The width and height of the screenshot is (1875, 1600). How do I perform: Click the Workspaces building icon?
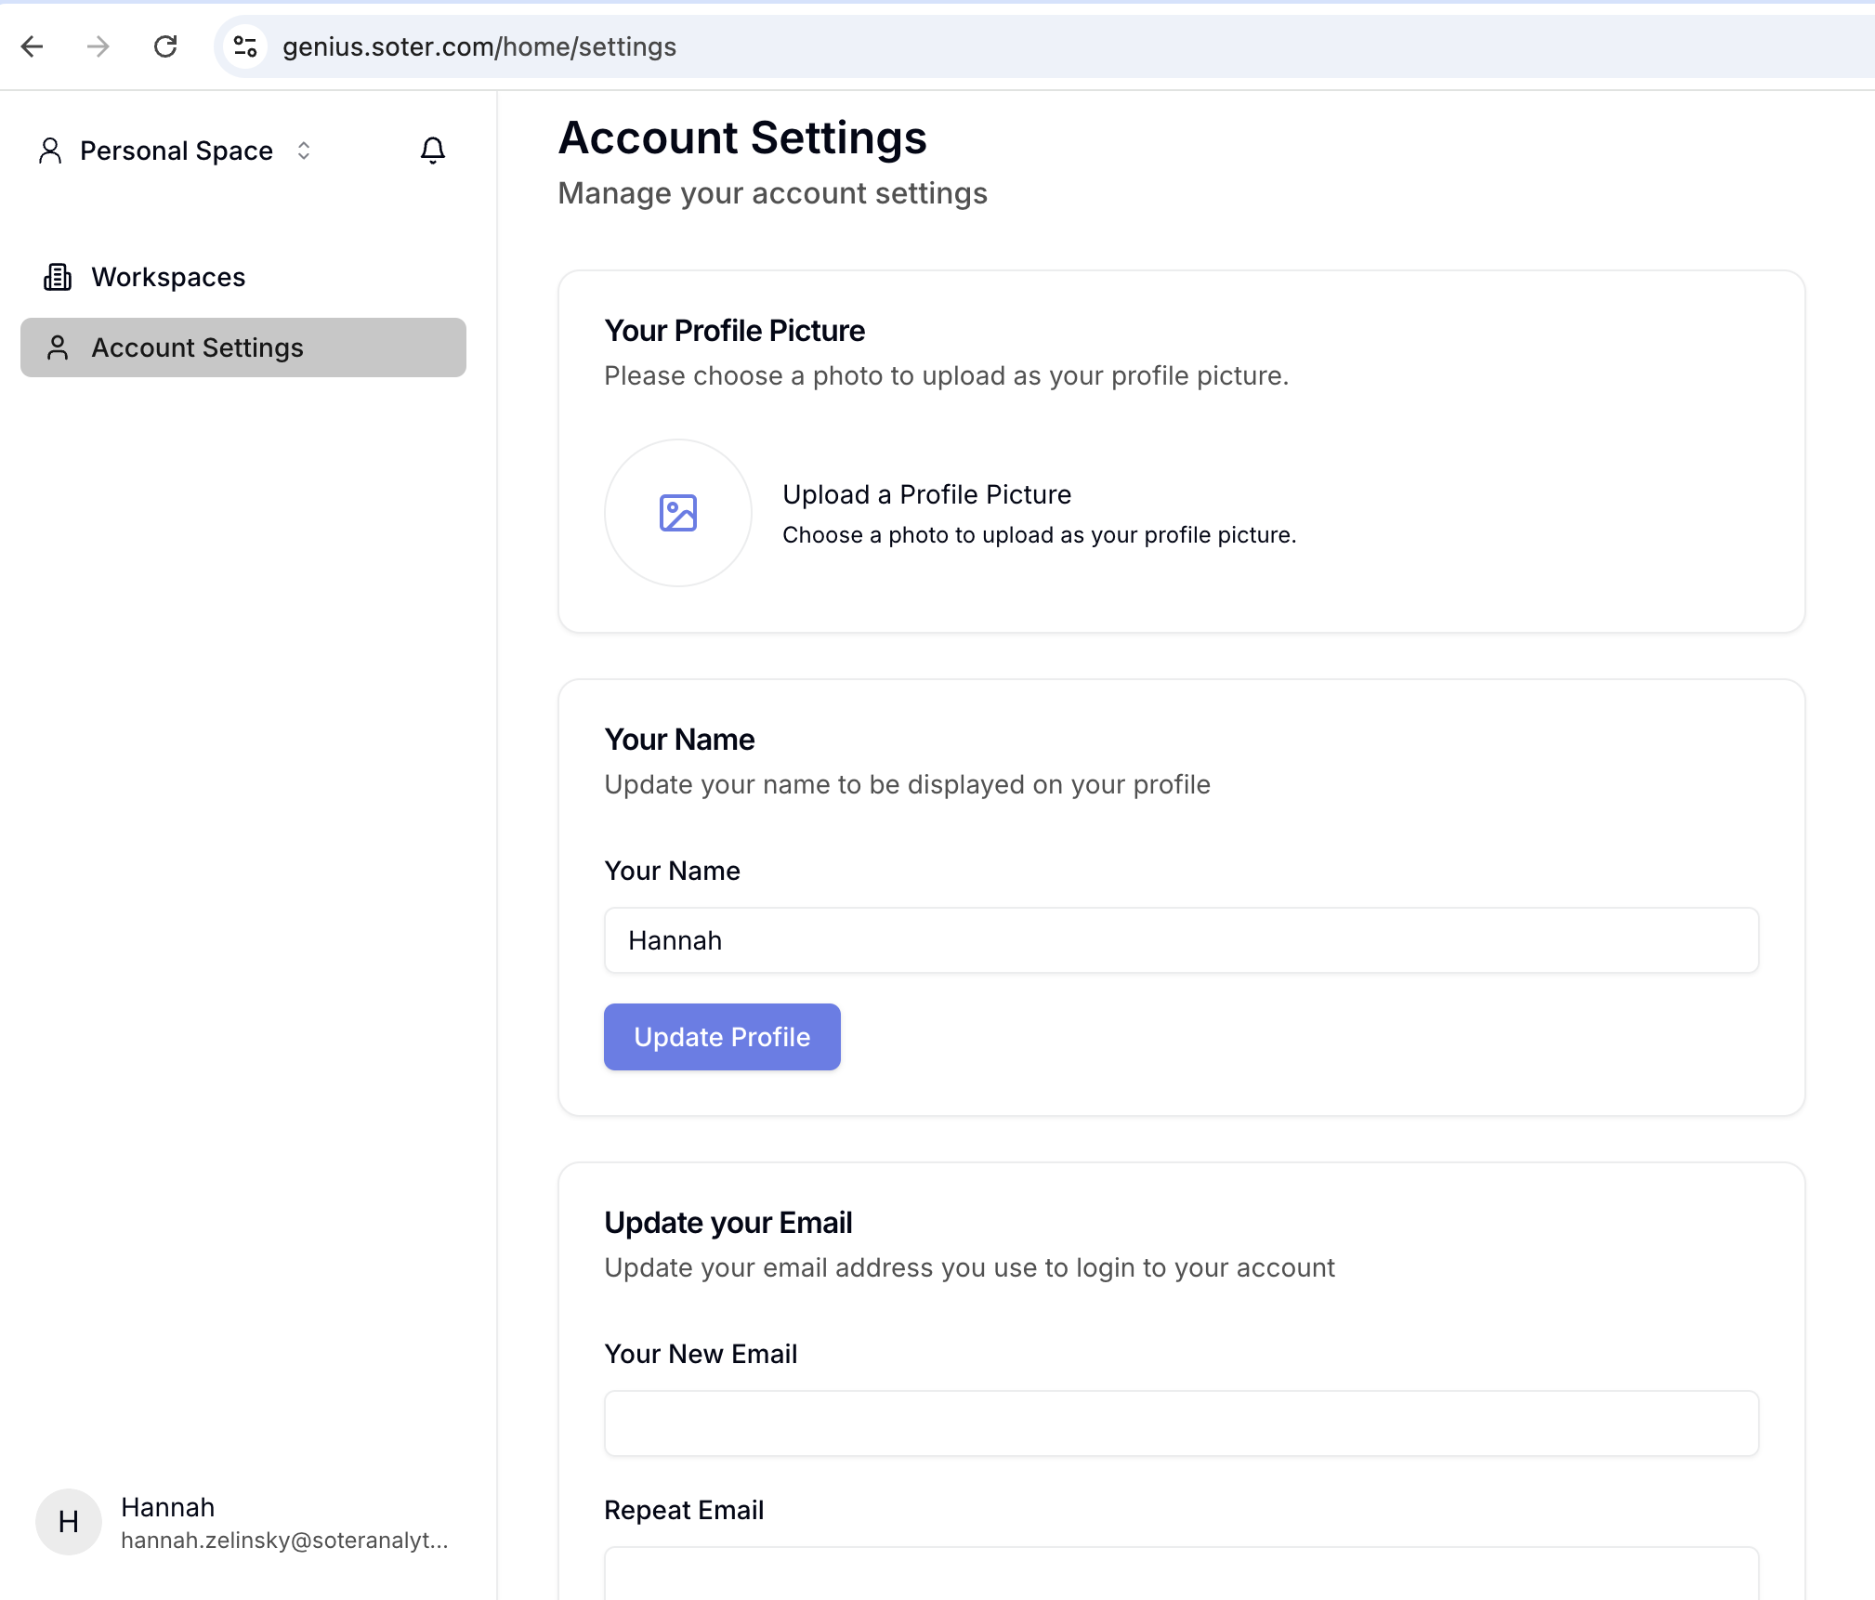(x=58, y=277)
